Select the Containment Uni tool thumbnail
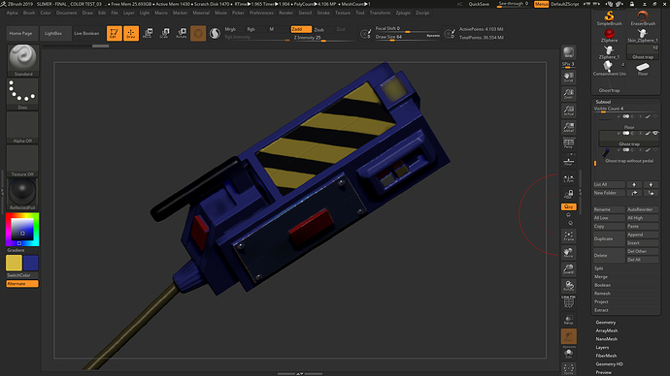 click(610, 68)
